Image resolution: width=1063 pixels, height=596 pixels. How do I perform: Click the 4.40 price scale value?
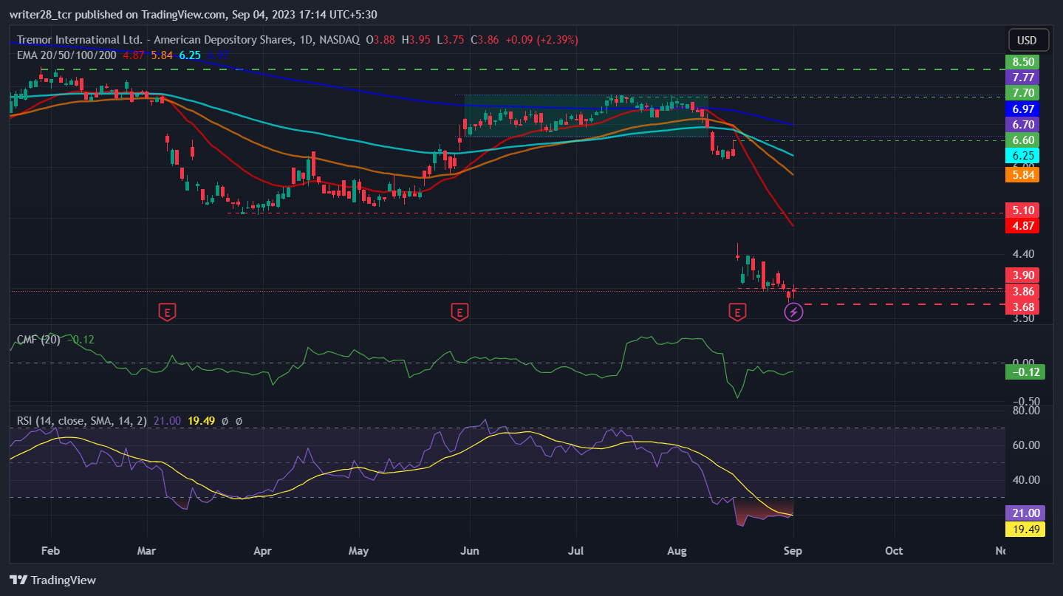1023,254
